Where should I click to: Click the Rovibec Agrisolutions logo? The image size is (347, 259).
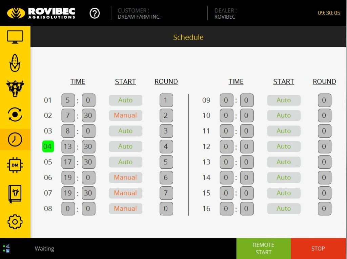pyautogui.click(x=41, y=13)
